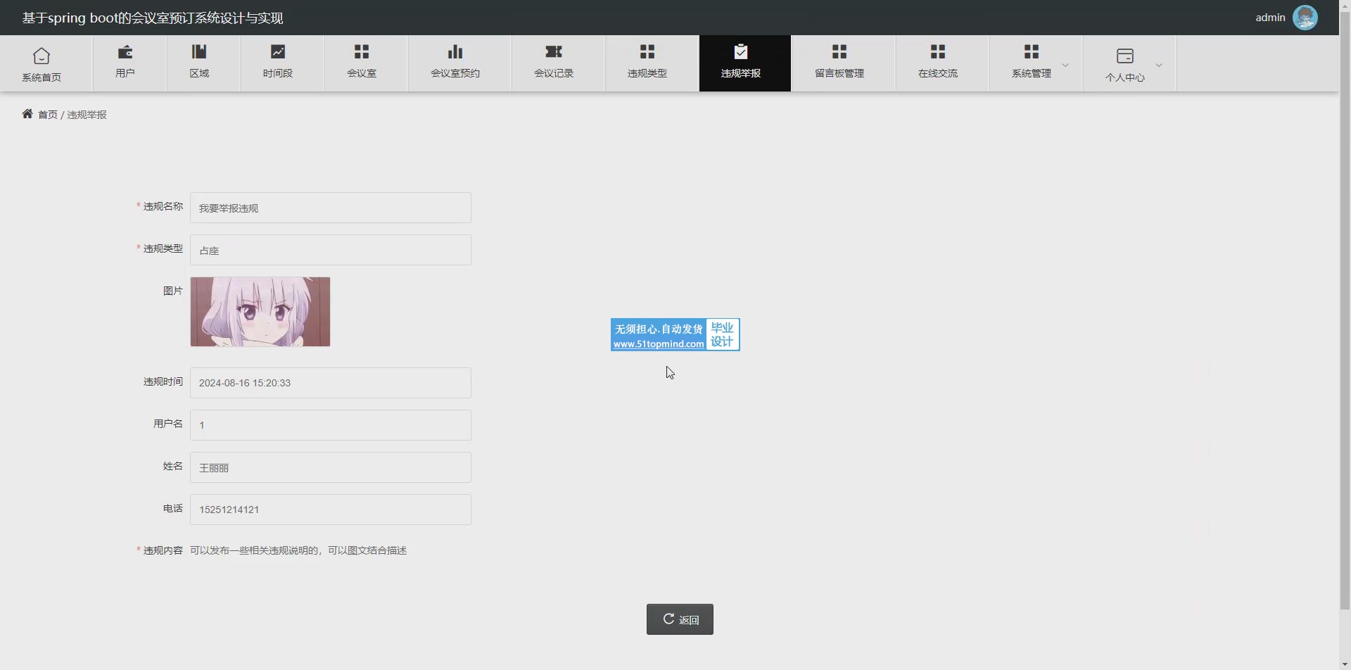Select the 时间段 chart icon

coord(278,52)
